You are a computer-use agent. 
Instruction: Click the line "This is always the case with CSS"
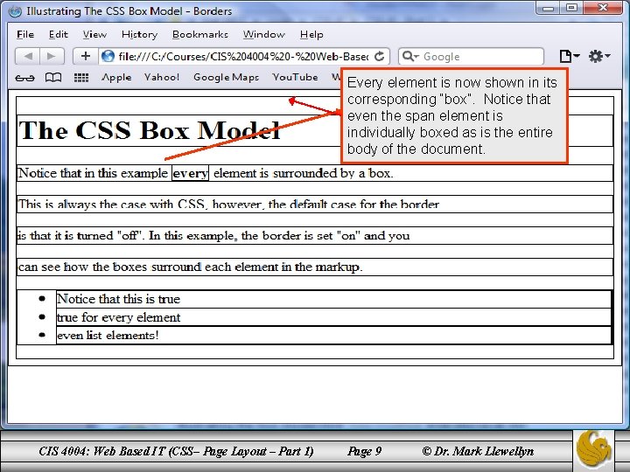[x=315, y=205]
